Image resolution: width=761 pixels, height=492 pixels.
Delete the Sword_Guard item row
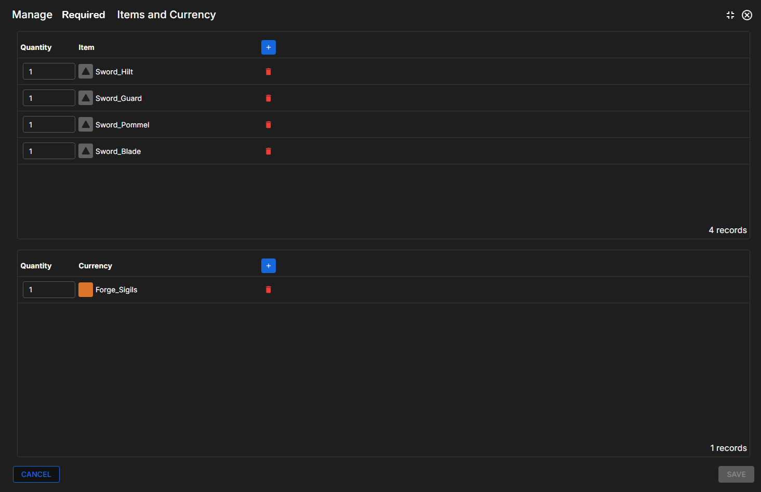269,98
